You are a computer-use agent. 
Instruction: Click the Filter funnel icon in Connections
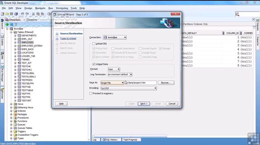click(x=16, y=25)
